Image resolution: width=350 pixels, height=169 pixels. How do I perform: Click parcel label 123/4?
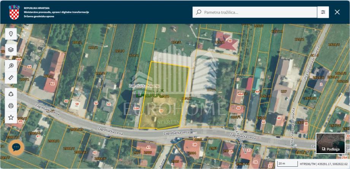pyautogui.click(x=120, y=51)
